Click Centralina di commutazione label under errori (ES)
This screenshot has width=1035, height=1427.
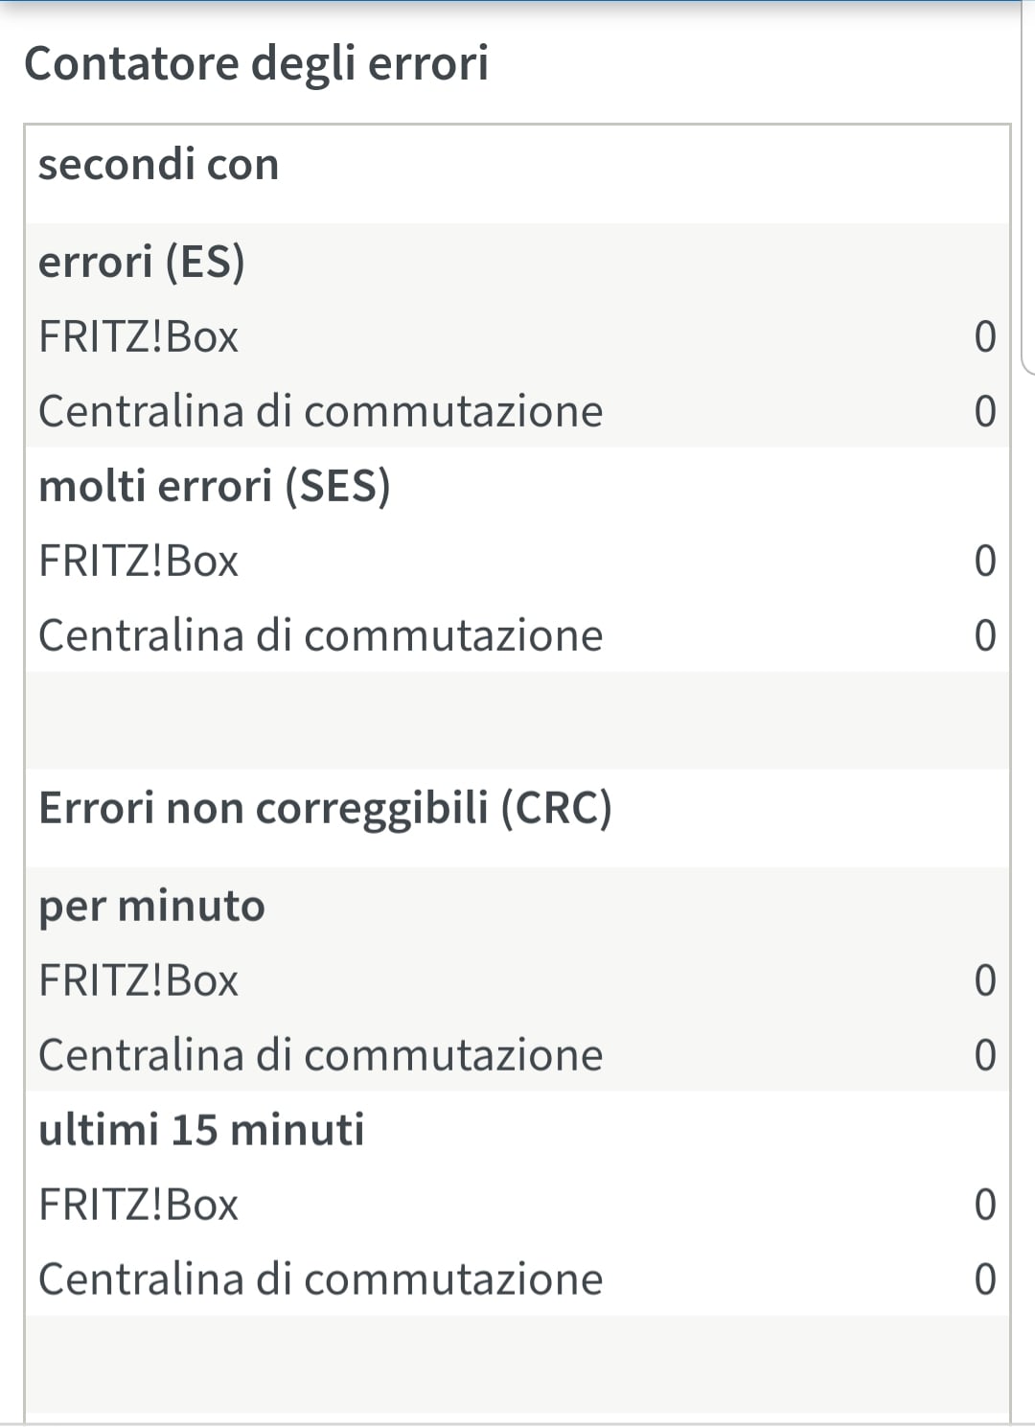click(x=320, y=411)
